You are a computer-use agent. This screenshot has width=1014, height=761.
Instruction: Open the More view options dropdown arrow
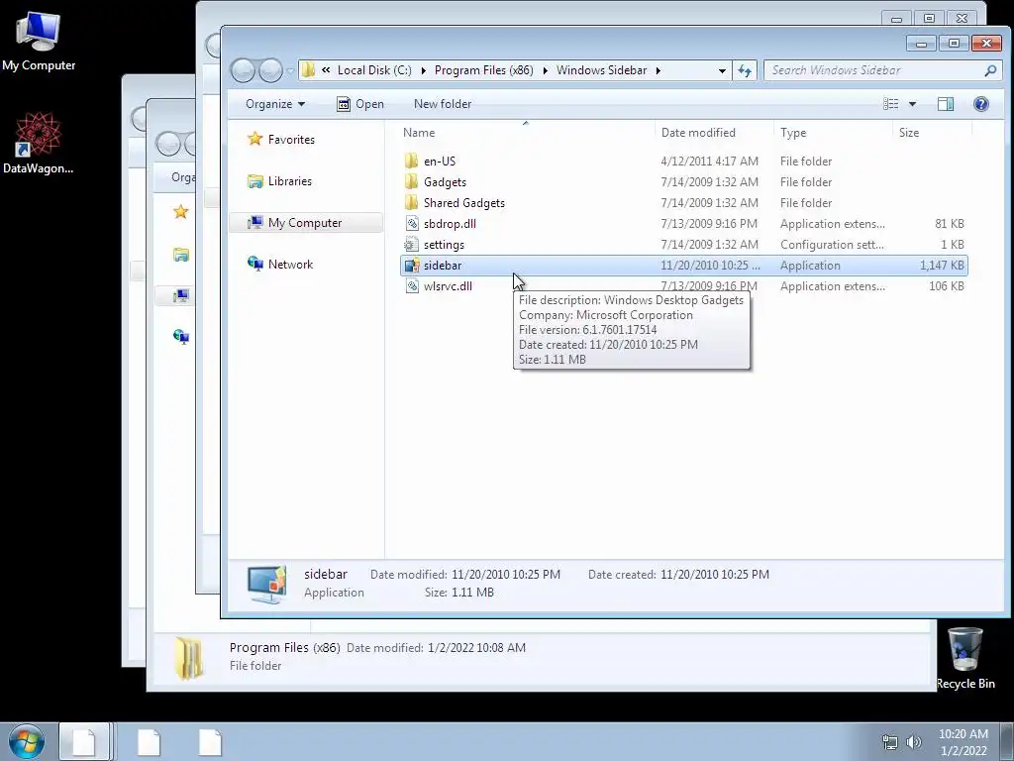tap(912, 104)
